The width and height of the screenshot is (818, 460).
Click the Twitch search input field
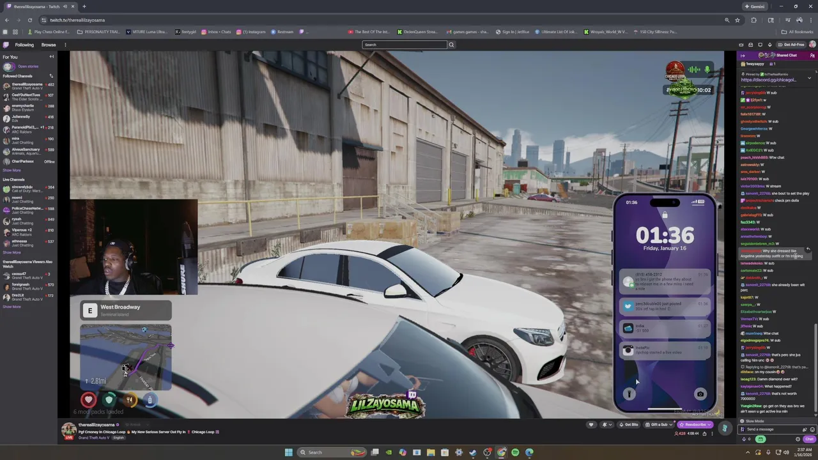coord(405,45)
